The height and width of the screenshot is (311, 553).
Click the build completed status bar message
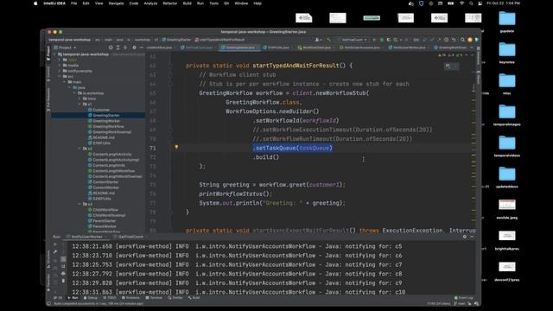click(x=98, y=303)
